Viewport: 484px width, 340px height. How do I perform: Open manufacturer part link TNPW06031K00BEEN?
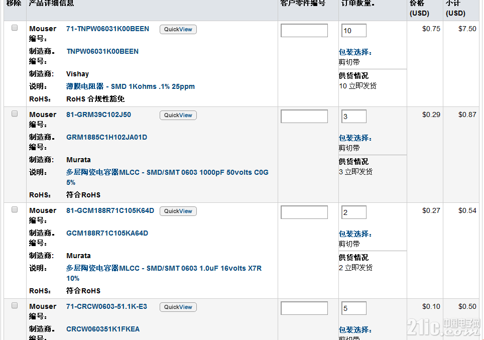point(102,51)
